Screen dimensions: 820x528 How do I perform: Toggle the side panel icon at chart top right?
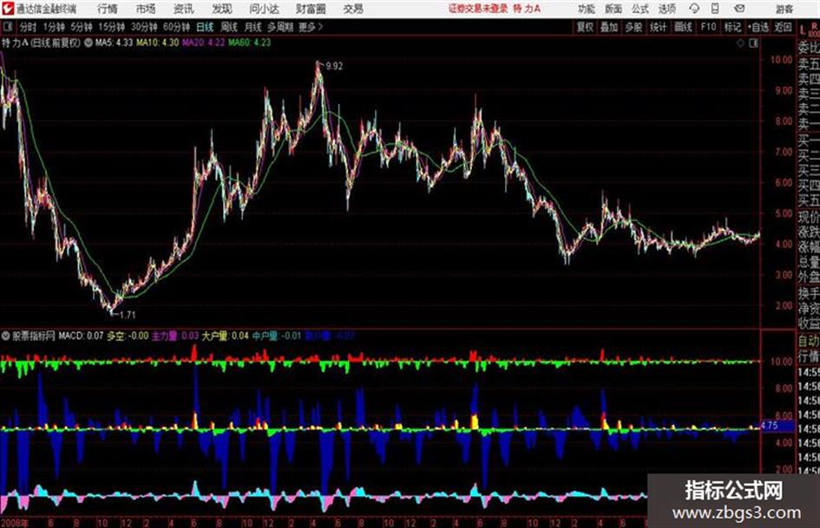[x=753, y=43]
